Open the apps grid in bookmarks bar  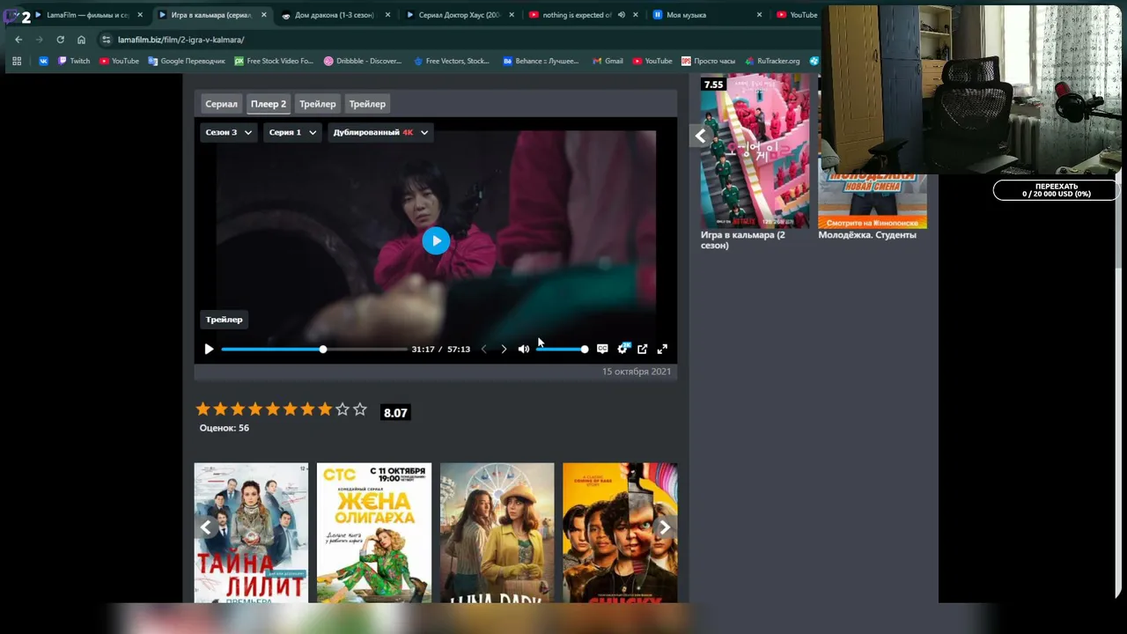click(16, 61)
